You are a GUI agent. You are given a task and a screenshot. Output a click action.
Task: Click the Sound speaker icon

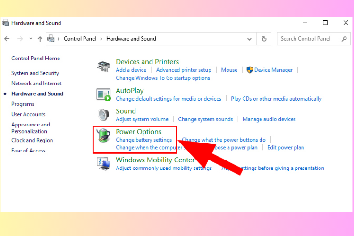tap(103, 115)
